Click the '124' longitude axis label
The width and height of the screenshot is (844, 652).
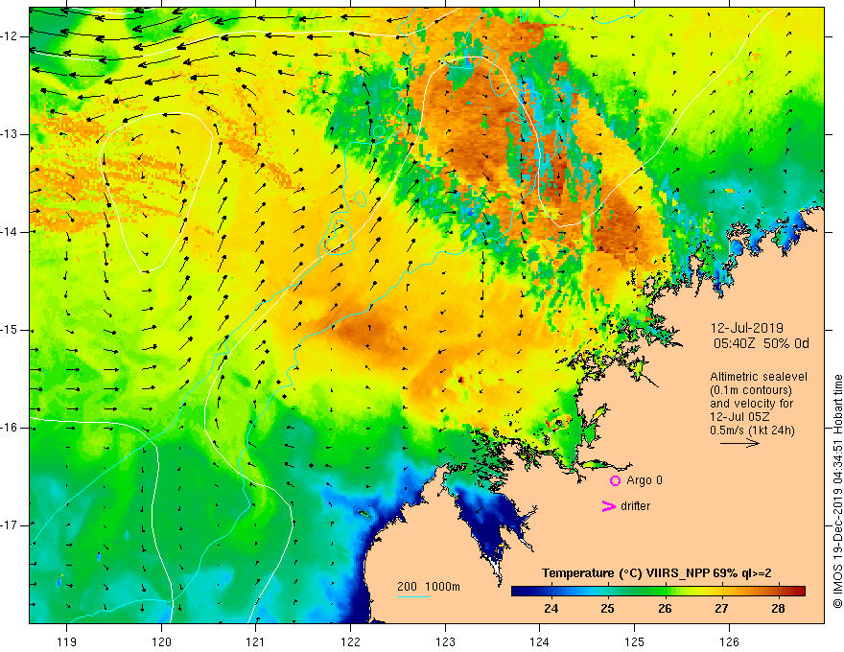tap(540, 642)
